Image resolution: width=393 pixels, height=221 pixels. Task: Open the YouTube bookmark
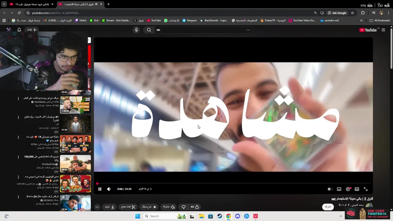pyautogui.click(x=154, y=21)
